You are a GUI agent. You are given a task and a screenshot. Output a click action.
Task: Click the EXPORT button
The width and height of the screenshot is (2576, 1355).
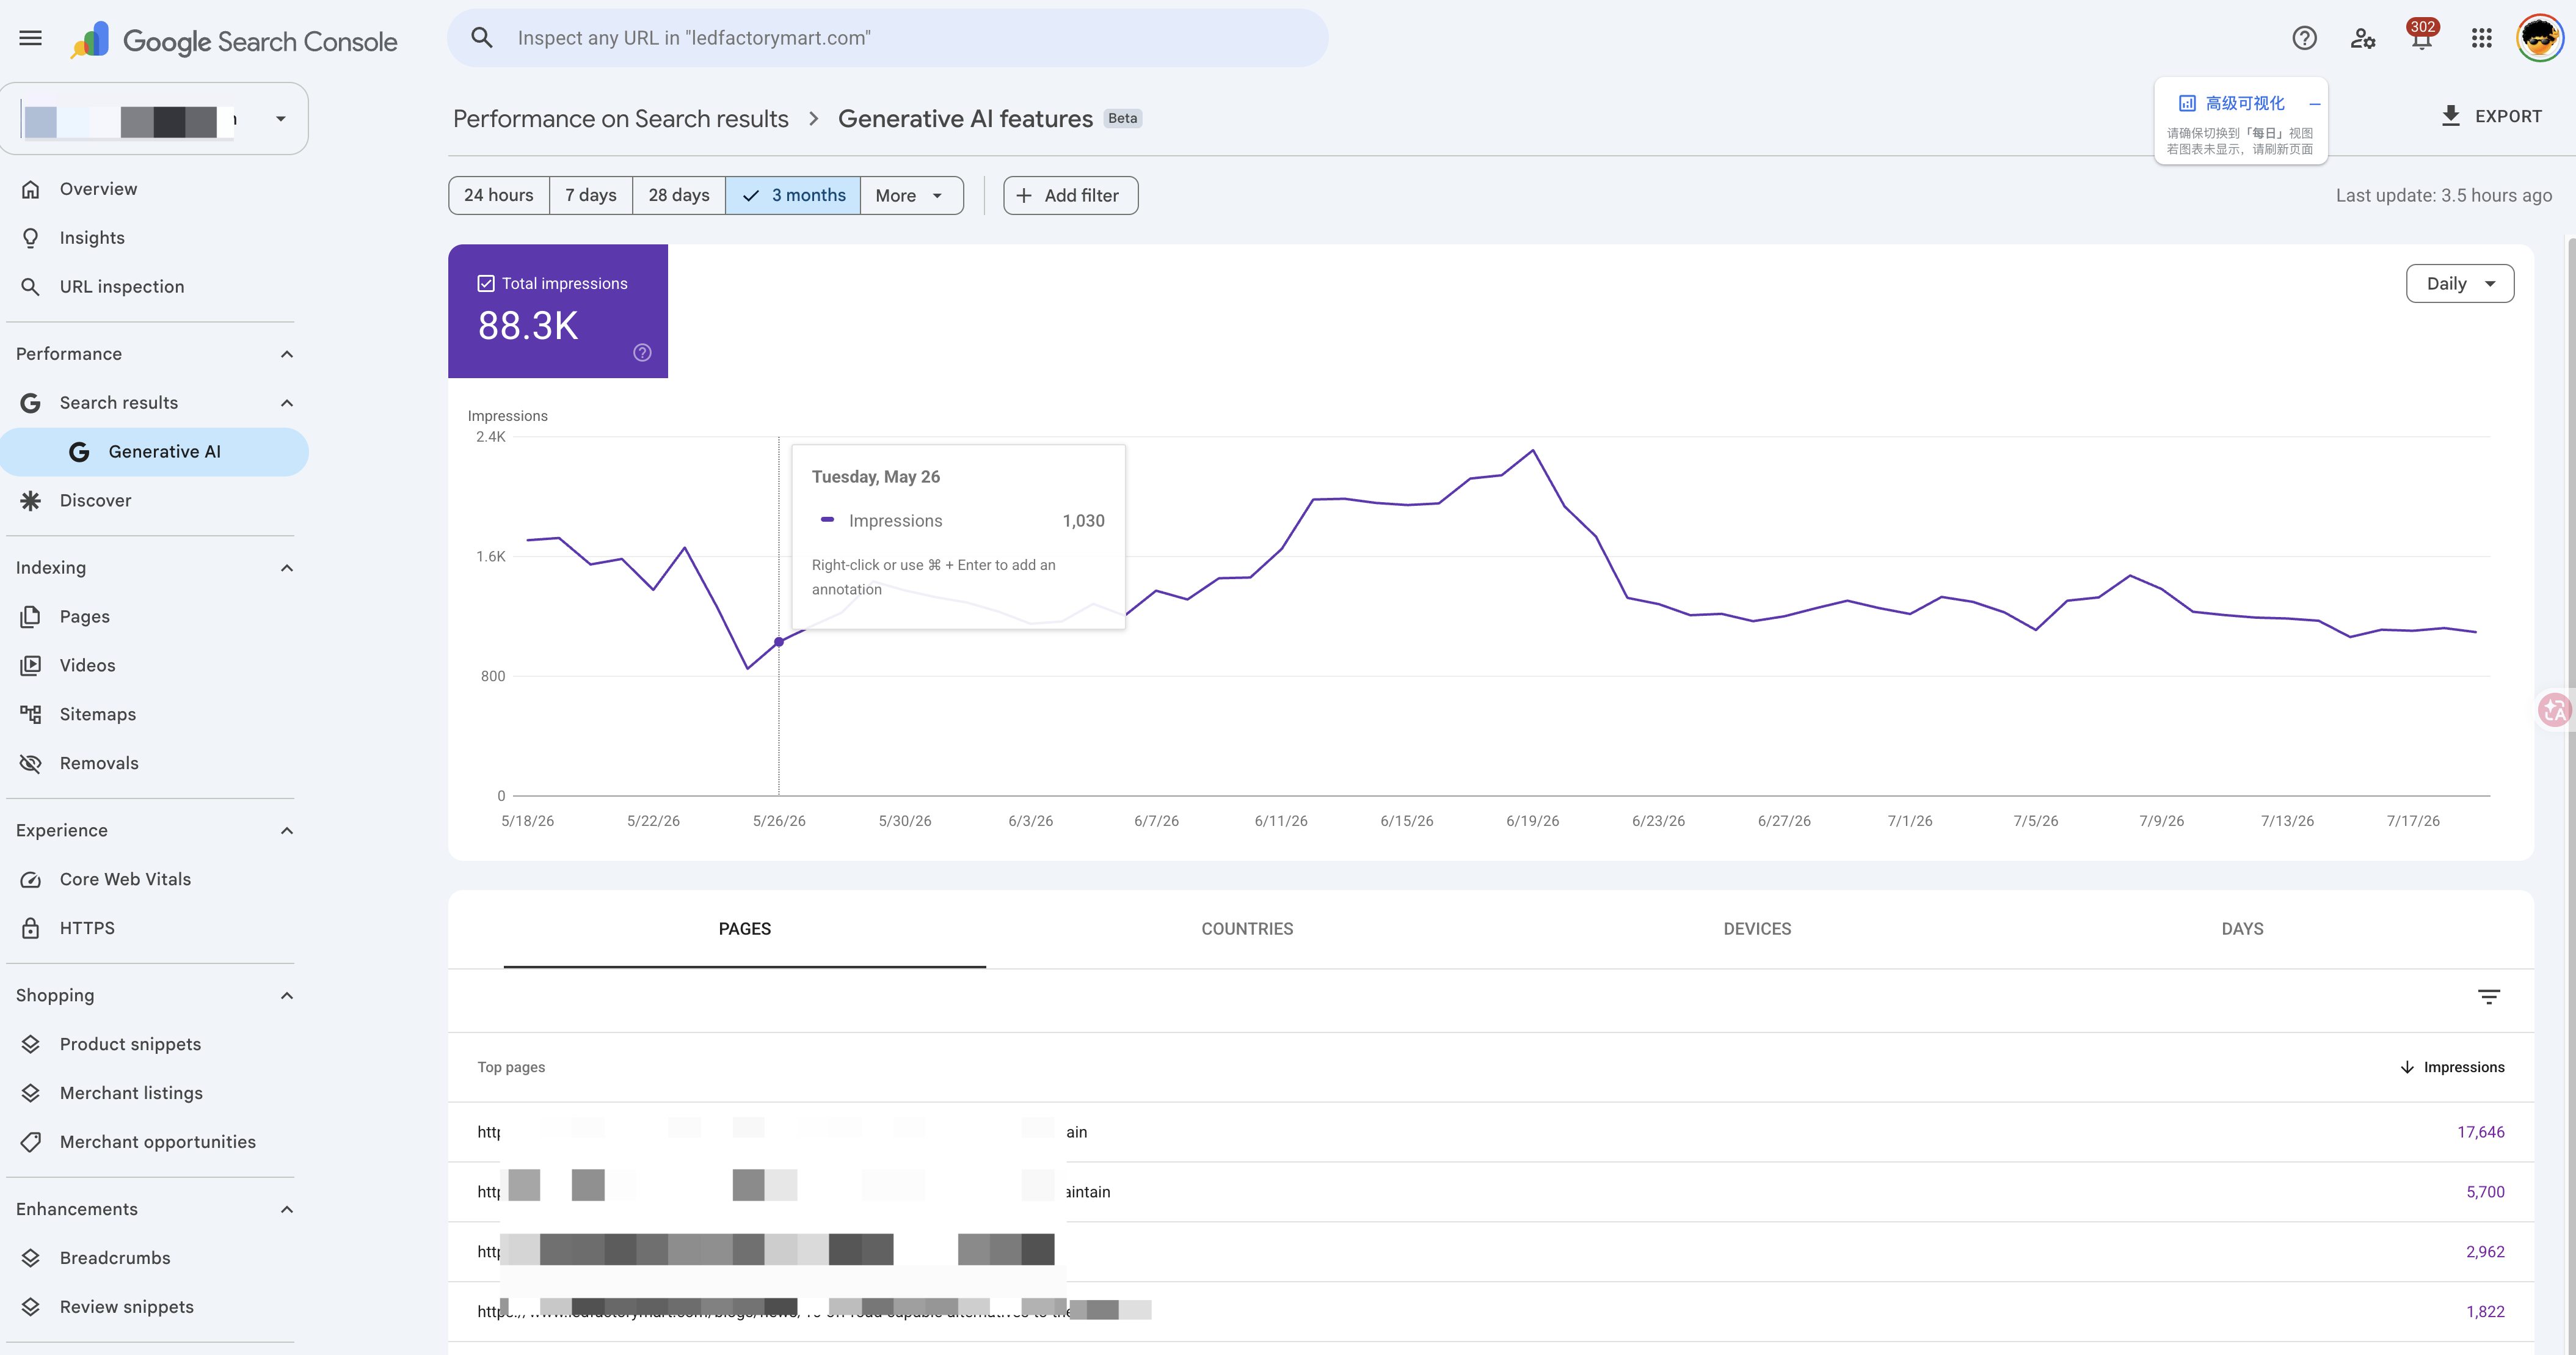pyautogui.click(x=2491, y=116)
